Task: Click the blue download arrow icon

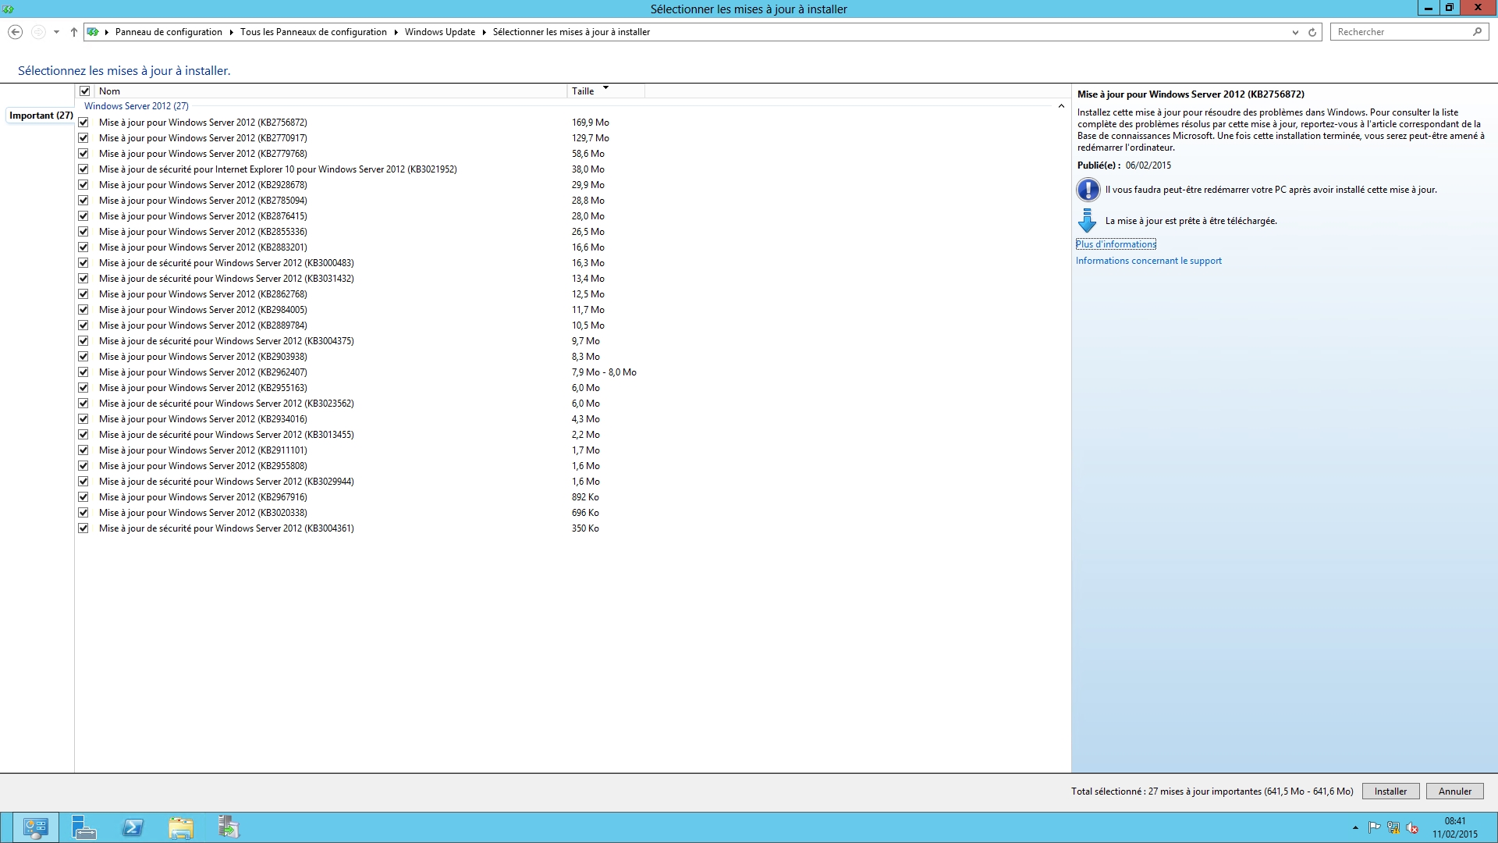Action: coord(1087,221)
